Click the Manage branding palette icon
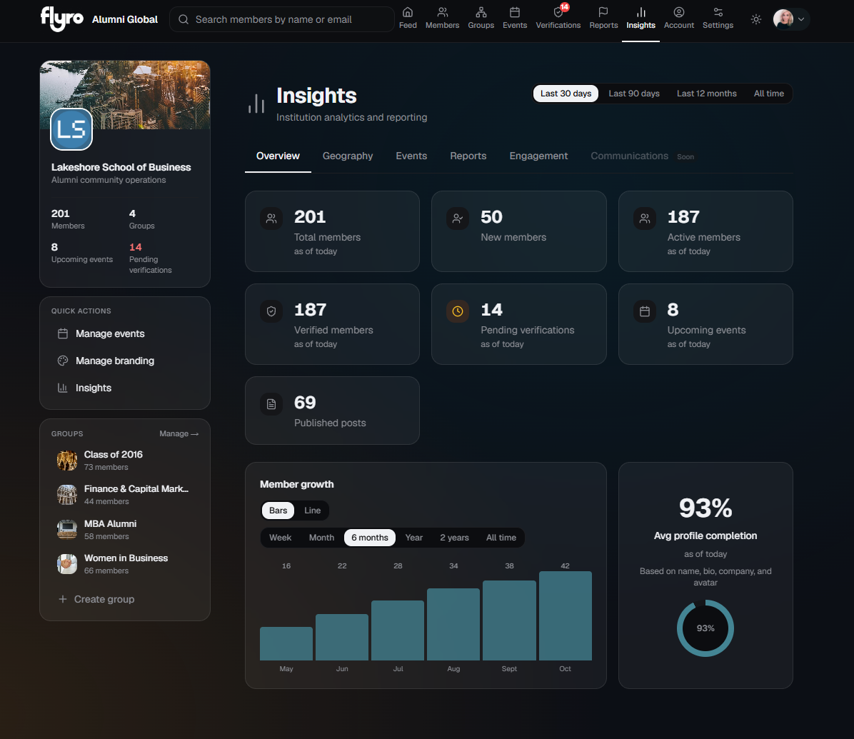 63,361
